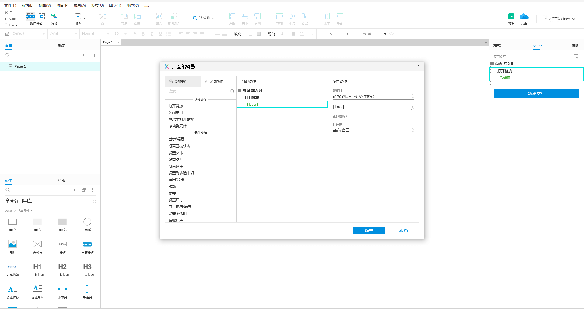The width and height of the screenshot is (584, 309).
Task: Open the 编辑(E) menu
Action: pyautogui.click(x=27, y=5)
